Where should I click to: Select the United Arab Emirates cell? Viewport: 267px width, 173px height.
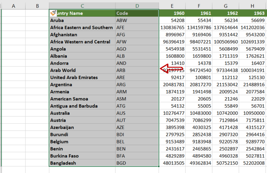click(82, 77)
